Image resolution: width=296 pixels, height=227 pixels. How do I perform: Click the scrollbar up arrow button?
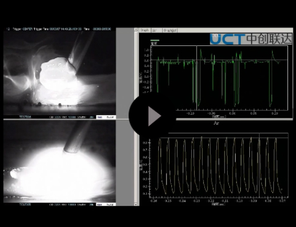136,30
